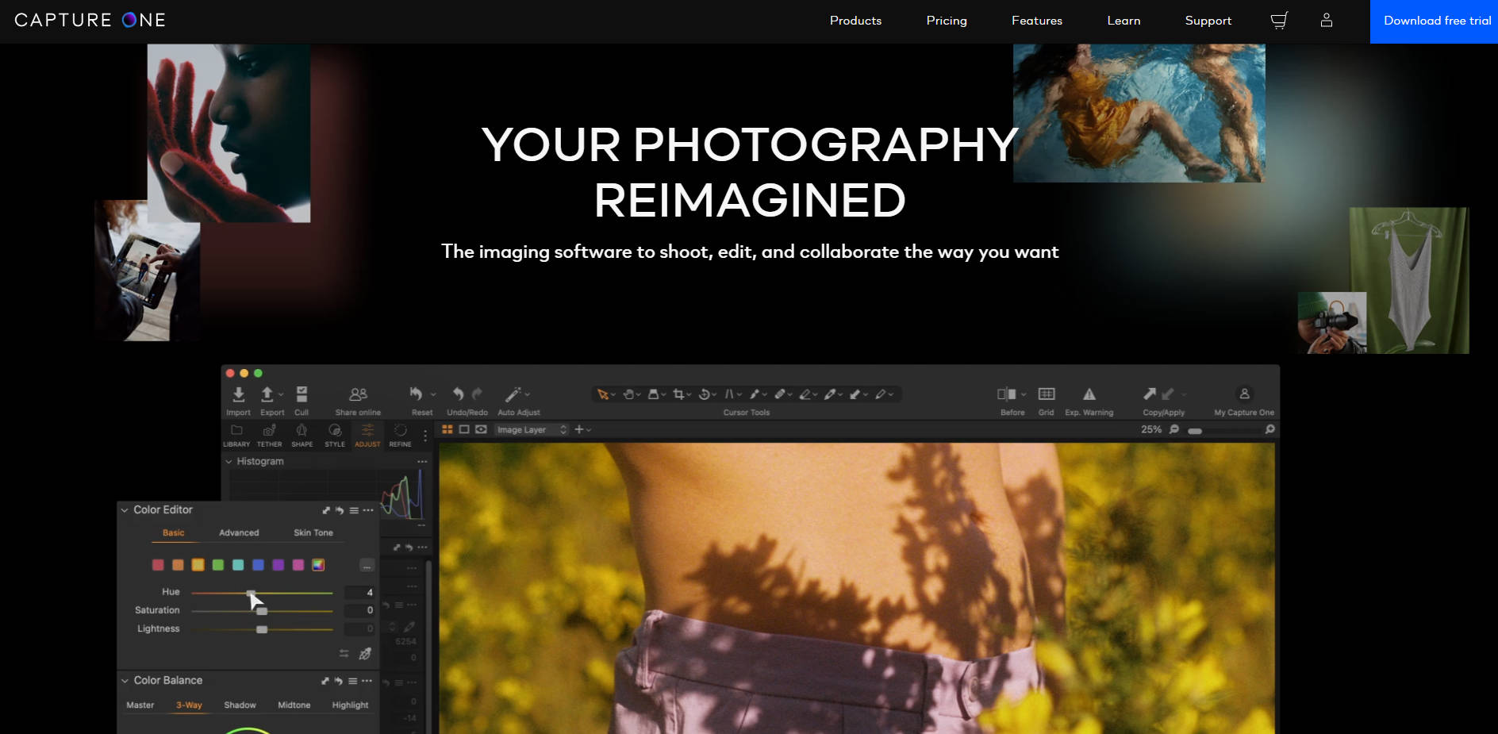This screenshot has height=734, width=1498.
Task: Select the Crop cursor tool
Action: (678, 394)
